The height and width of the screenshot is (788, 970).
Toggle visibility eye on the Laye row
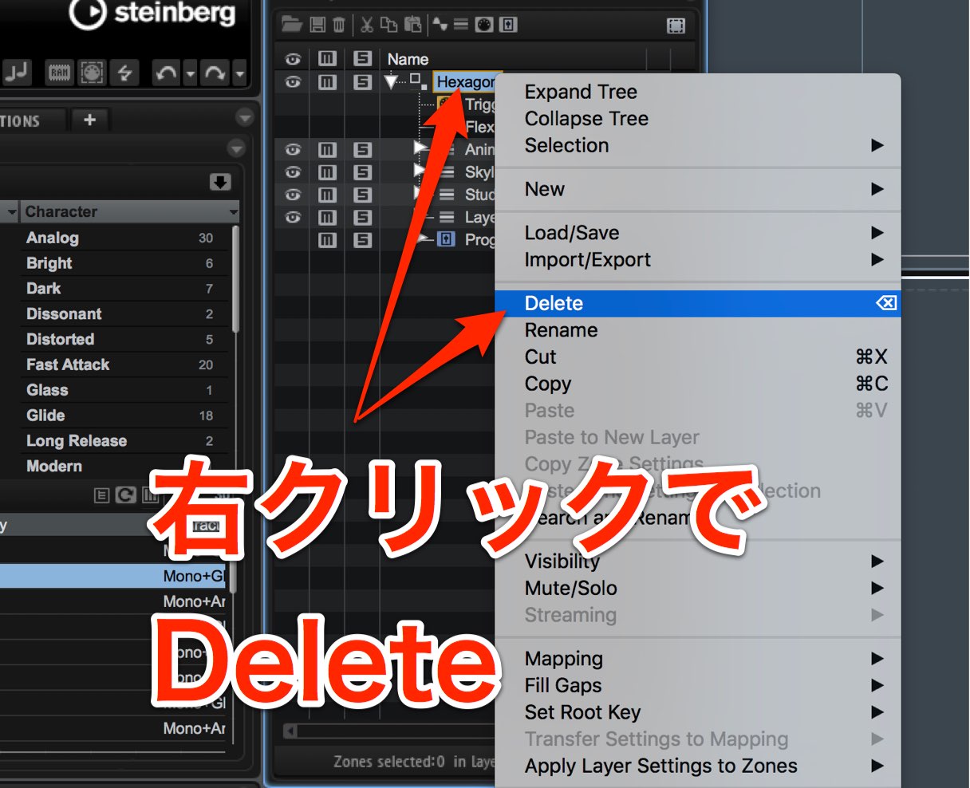[293, 218]
